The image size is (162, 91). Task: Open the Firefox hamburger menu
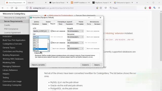(159, 8)
